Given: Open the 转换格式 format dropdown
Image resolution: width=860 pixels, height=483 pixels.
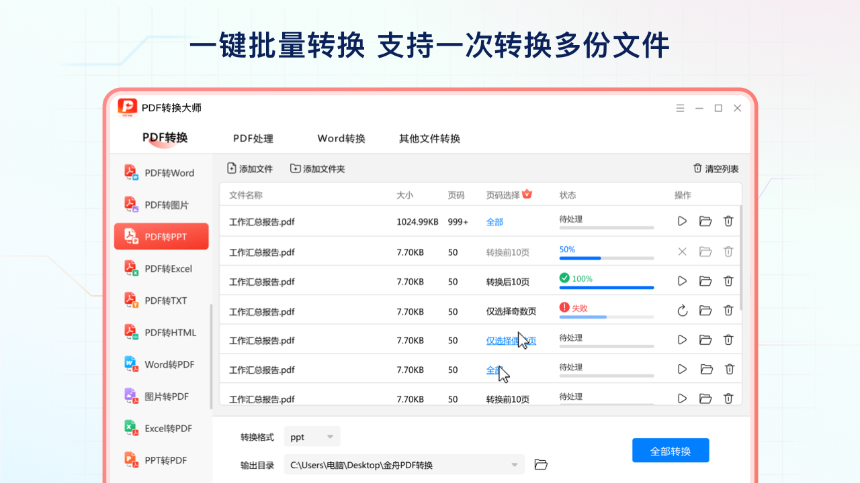Looking at the screenshot, I should 312,436.
